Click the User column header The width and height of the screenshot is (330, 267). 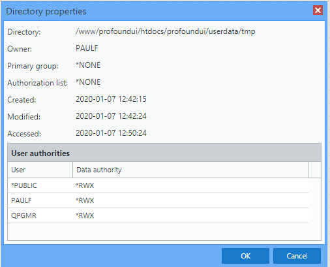click(40, 170)
